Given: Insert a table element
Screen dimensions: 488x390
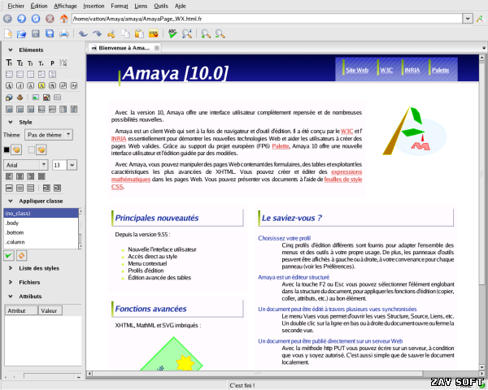Looking at the screenshot, I should click(x=57, y=97).
